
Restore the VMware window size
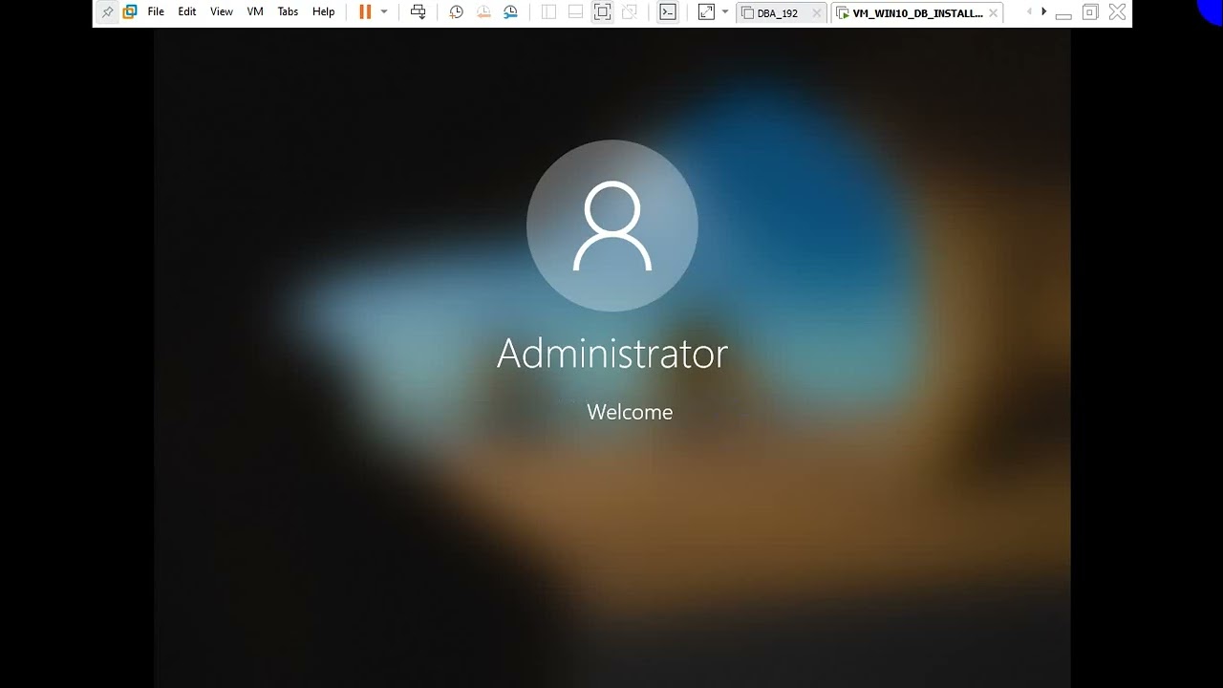pyautogui.click(x=1090, y=12)
